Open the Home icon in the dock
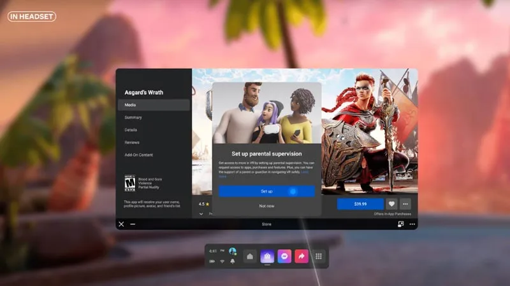Image resolution: width=510 pixels, height=286 pixels. click(250, 257)
